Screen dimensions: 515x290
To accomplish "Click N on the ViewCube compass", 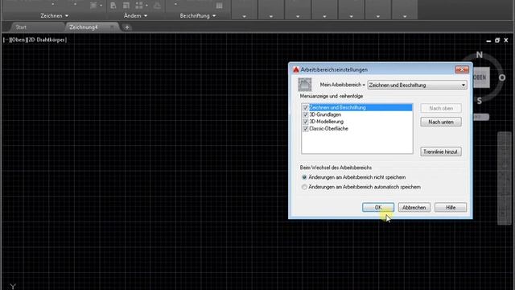I will (x=480, y=55).
